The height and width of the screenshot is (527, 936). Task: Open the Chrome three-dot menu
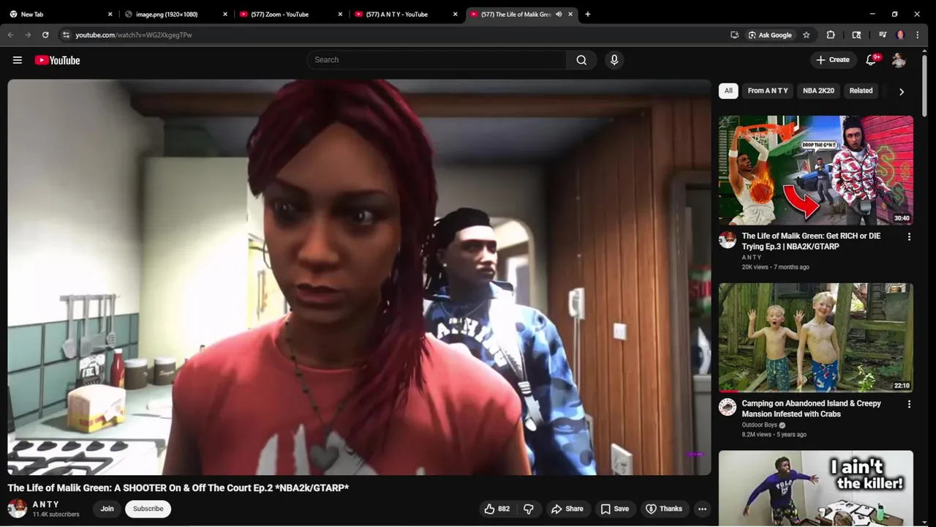[918, 34]
